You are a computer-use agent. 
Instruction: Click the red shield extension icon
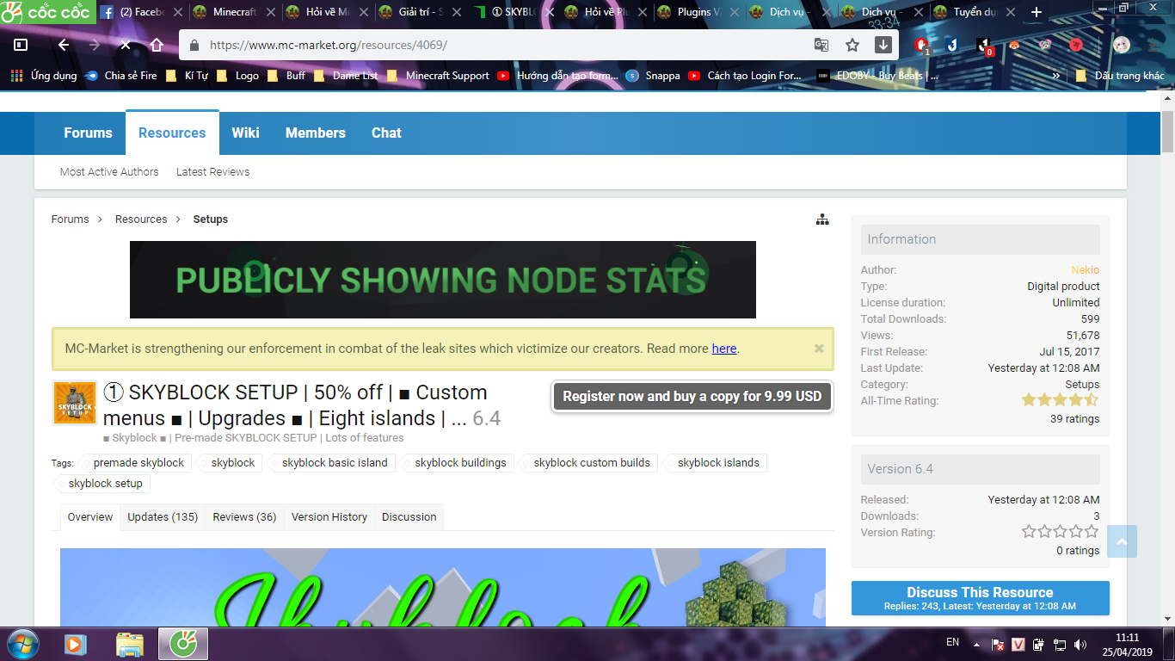coord(922,45)
